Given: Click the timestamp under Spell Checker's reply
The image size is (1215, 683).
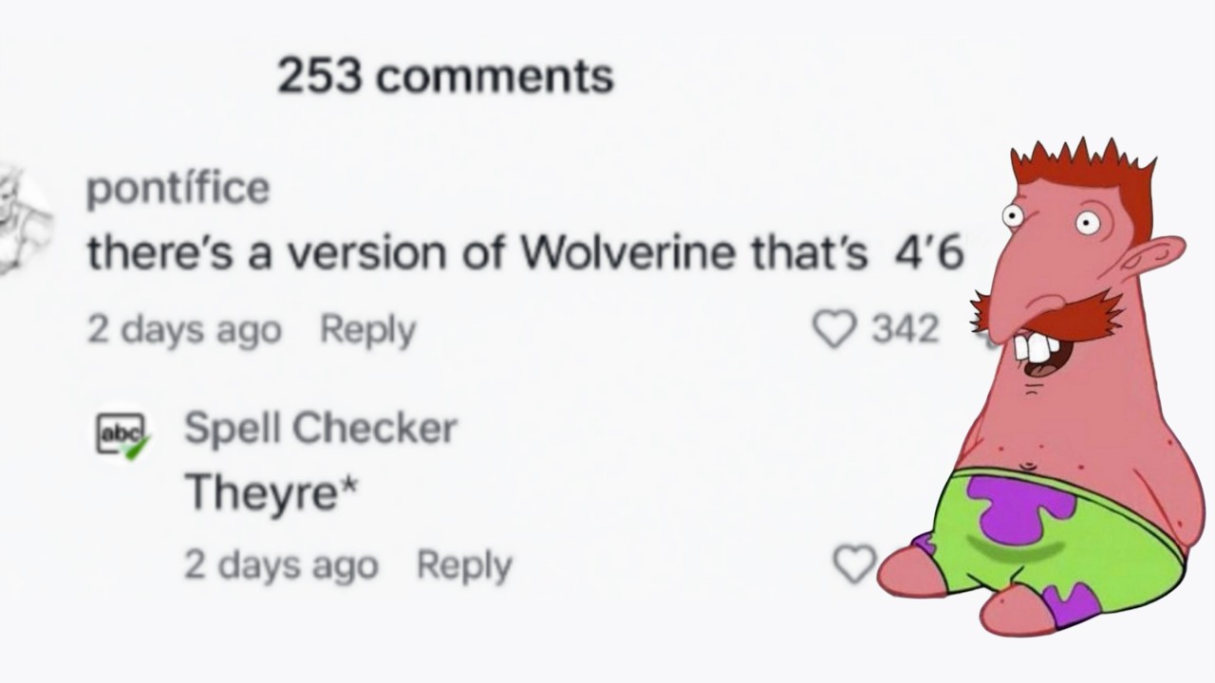Looking at the screenshot, I should 281,565.
